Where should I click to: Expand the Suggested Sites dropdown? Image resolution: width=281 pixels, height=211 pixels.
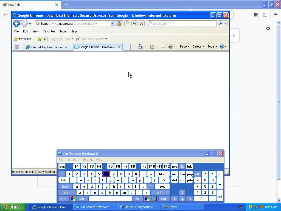click(x=72, y=39)
